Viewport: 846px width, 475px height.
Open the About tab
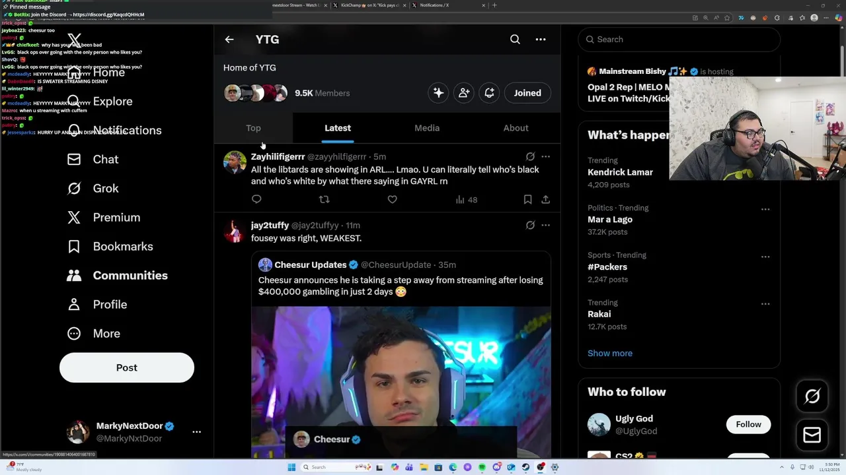point(516,128)
